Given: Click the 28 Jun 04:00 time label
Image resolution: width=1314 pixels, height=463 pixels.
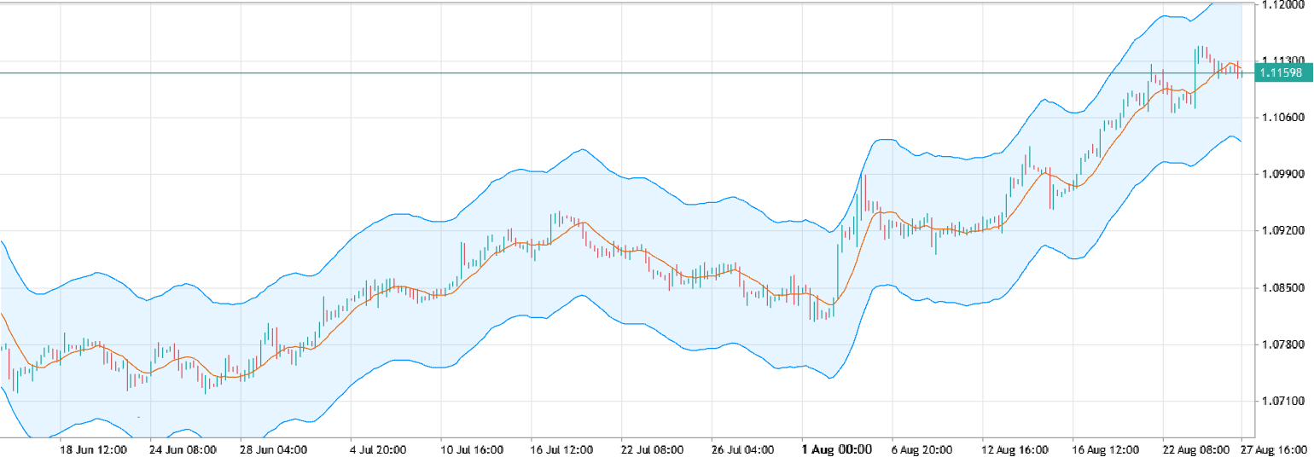Looking at the screenshot, I should (272, 449).
